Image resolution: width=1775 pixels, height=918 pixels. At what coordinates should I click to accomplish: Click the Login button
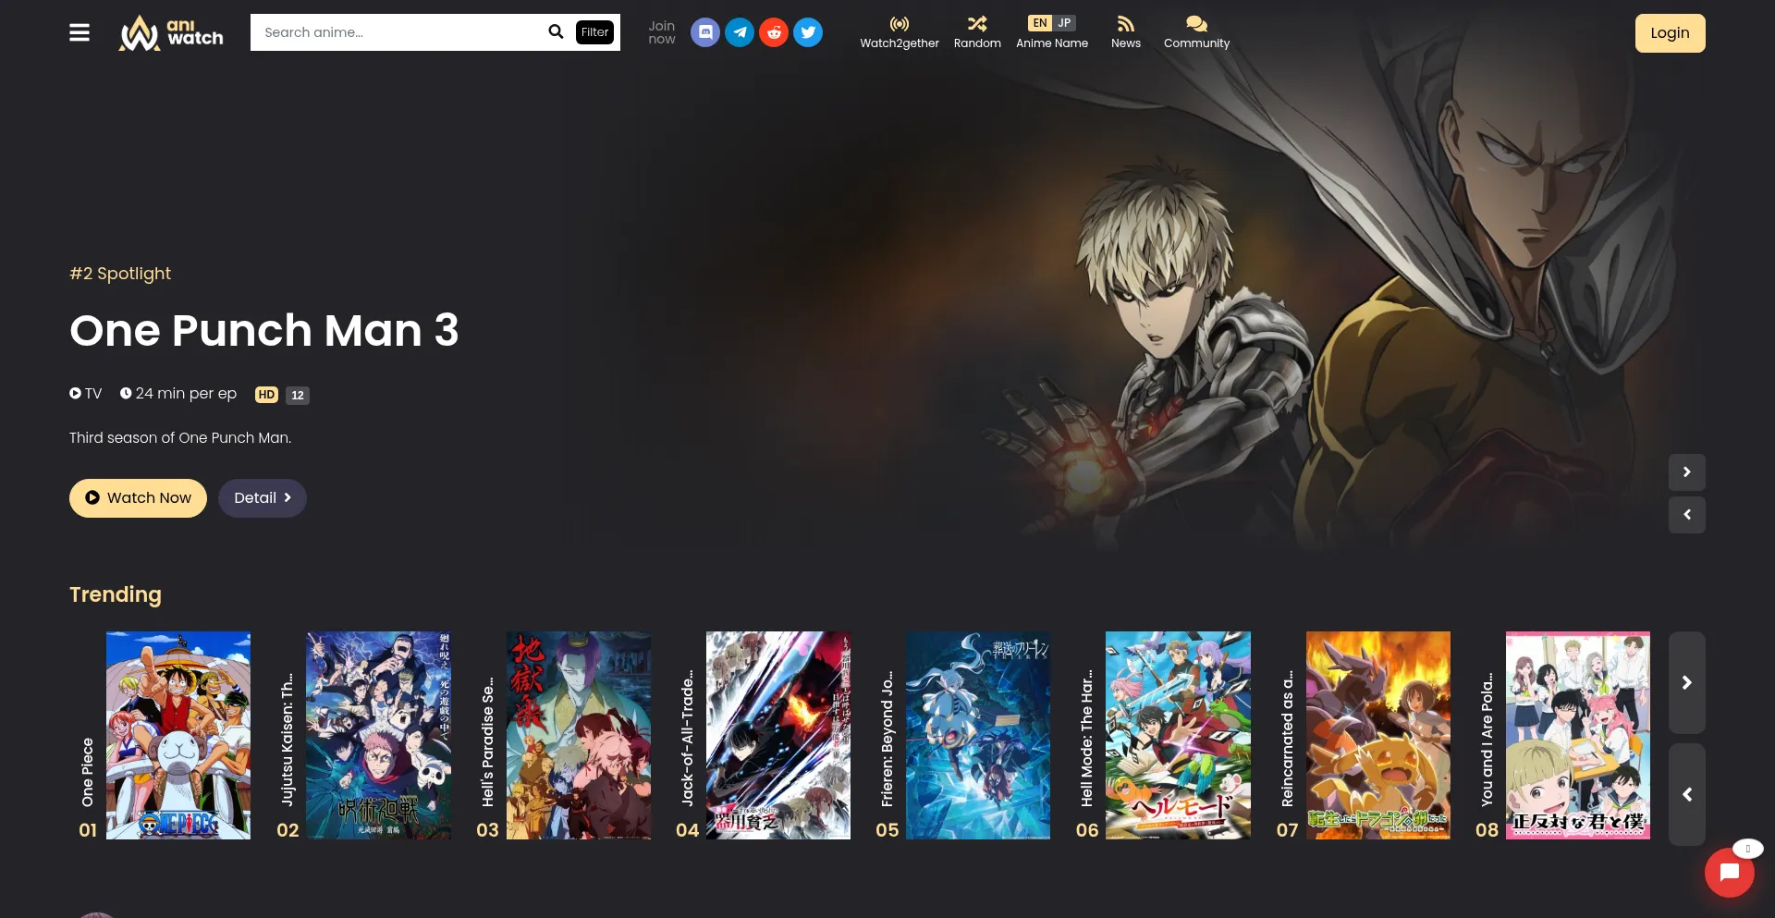click(1670, 33)
